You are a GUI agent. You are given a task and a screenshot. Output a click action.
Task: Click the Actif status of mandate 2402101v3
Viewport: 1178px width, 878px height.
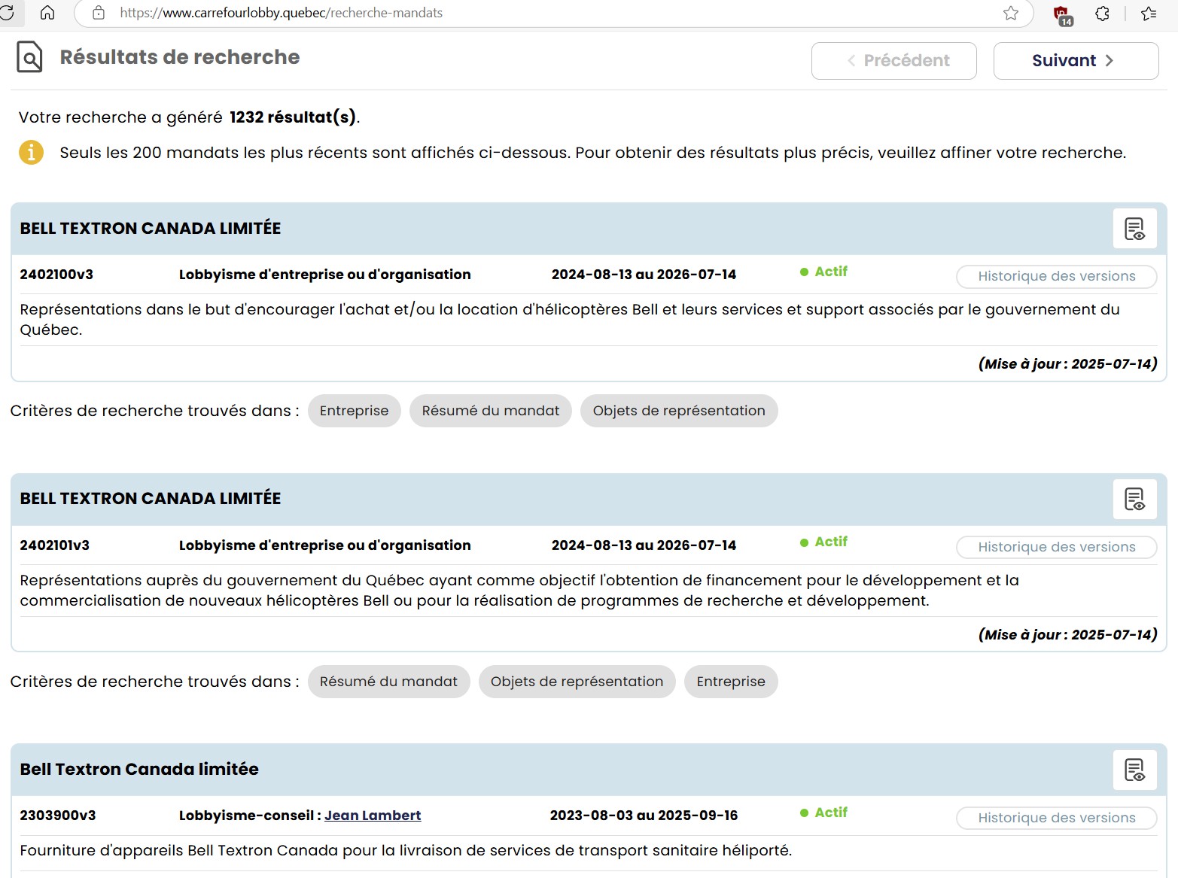pyautogui.click(x=823, y=542)
